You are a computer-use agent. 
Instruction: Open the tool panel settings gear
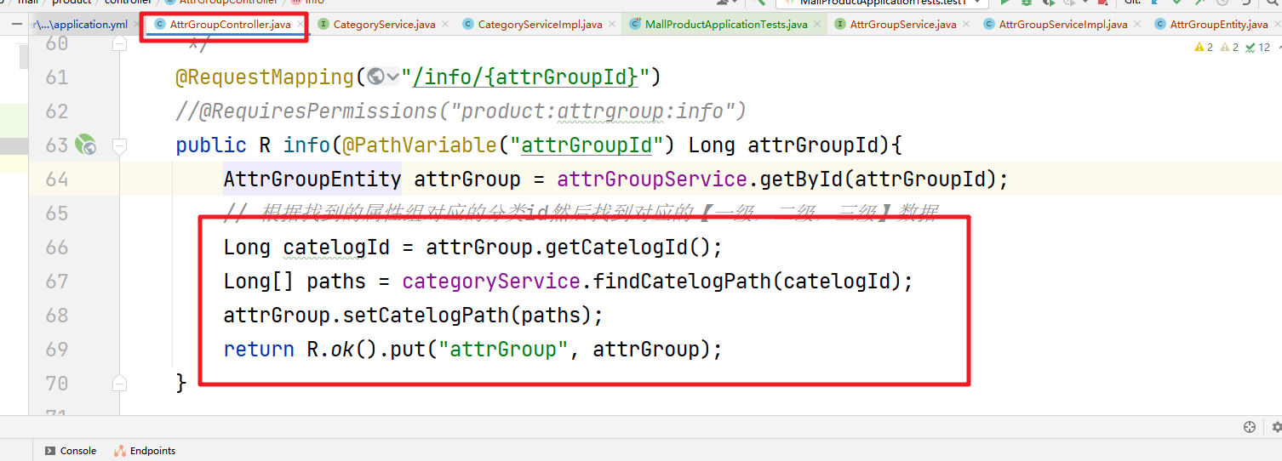[x=1276, y=428]
